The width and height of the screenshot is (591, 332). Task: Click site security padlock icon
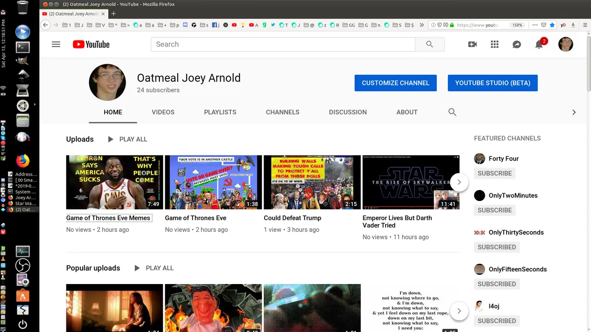[452, 25]
